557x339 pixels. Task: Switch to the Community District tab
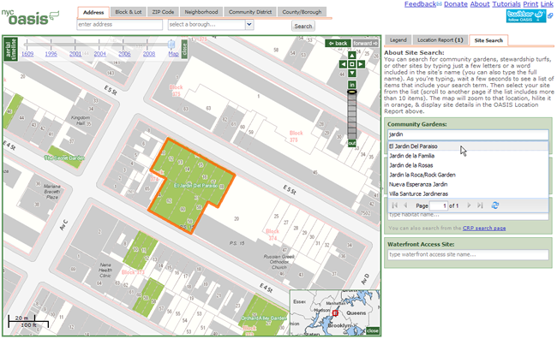tap(250, 12)
